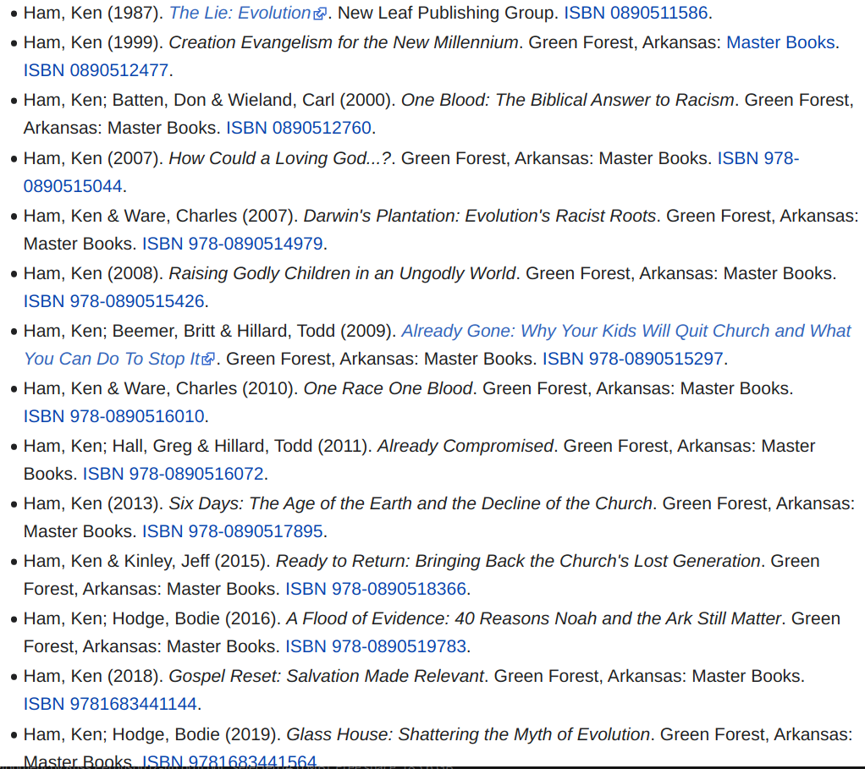Click the title Darwin's Plantation: Evolution's Racist Roots

(479, 216)
